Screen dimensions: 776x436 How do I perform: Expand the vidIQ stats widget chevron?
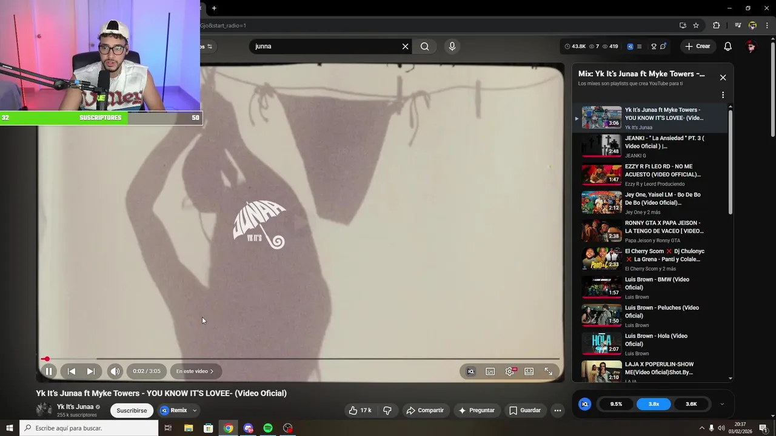(721, 404)
